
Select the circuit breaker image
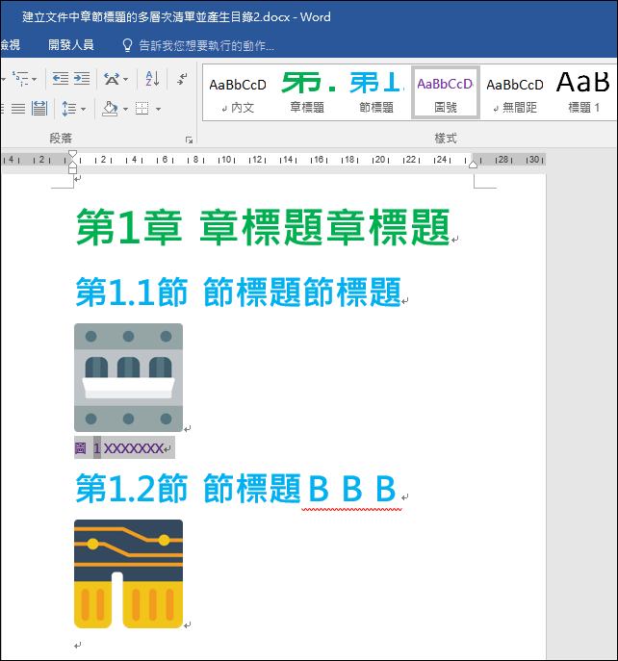pyautogui.click(x=128, y=377)
